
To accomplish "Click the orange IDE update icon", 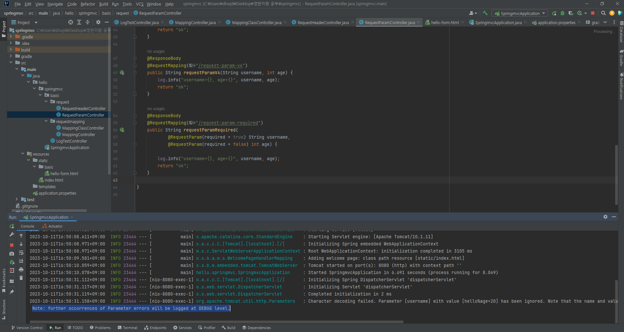I will click(x=612, y=13).
